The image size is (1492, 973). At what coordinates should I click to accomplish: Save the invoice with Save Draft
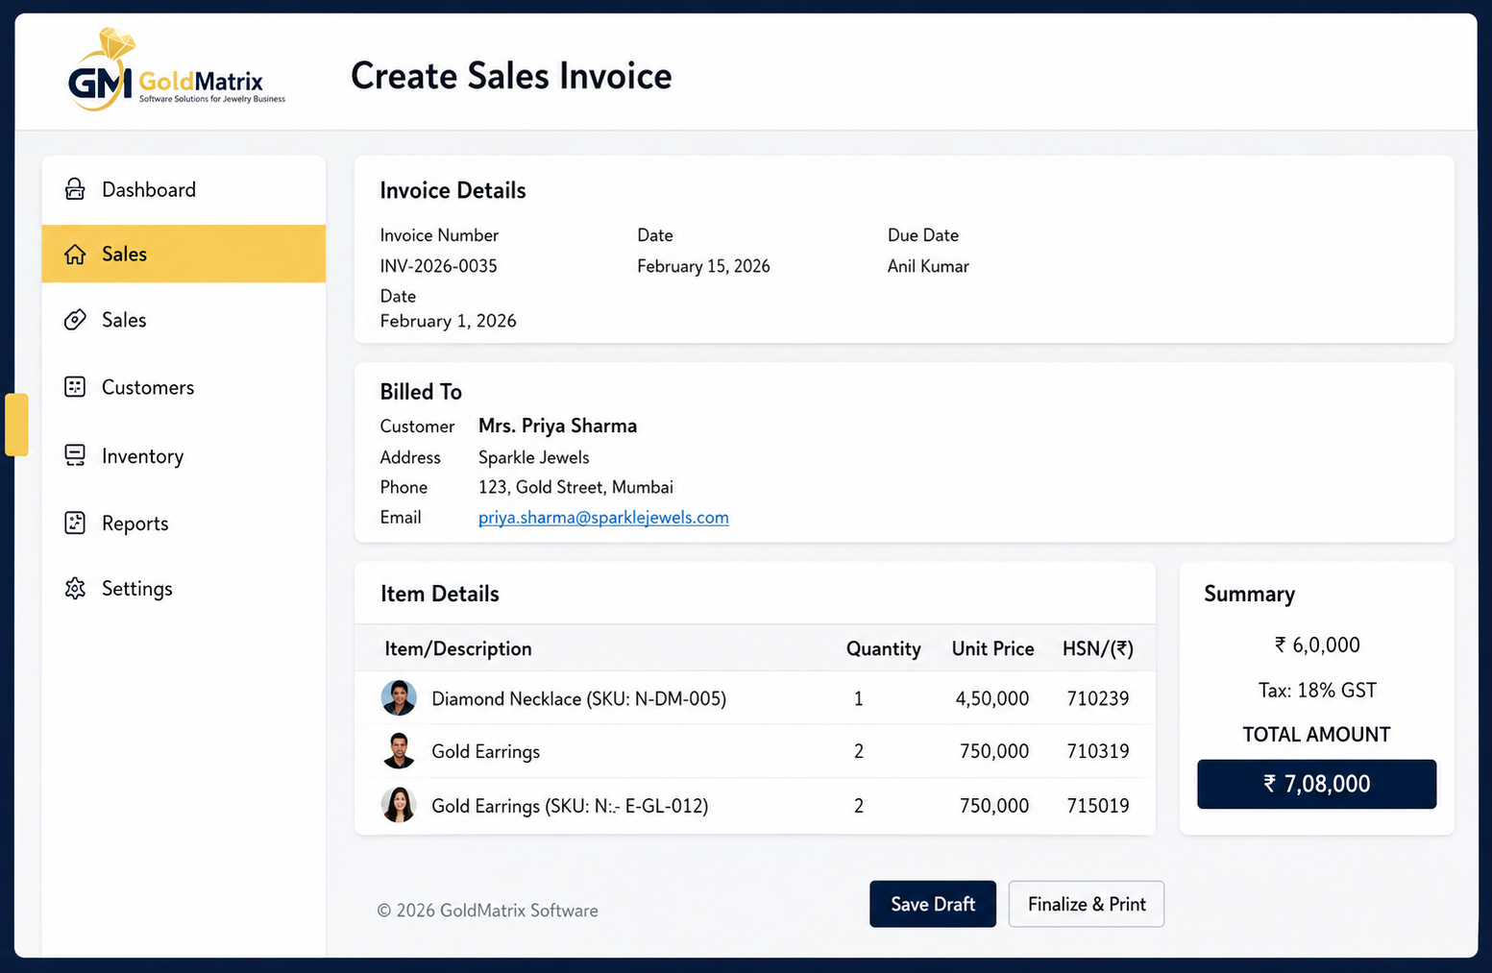click(933, 904)
